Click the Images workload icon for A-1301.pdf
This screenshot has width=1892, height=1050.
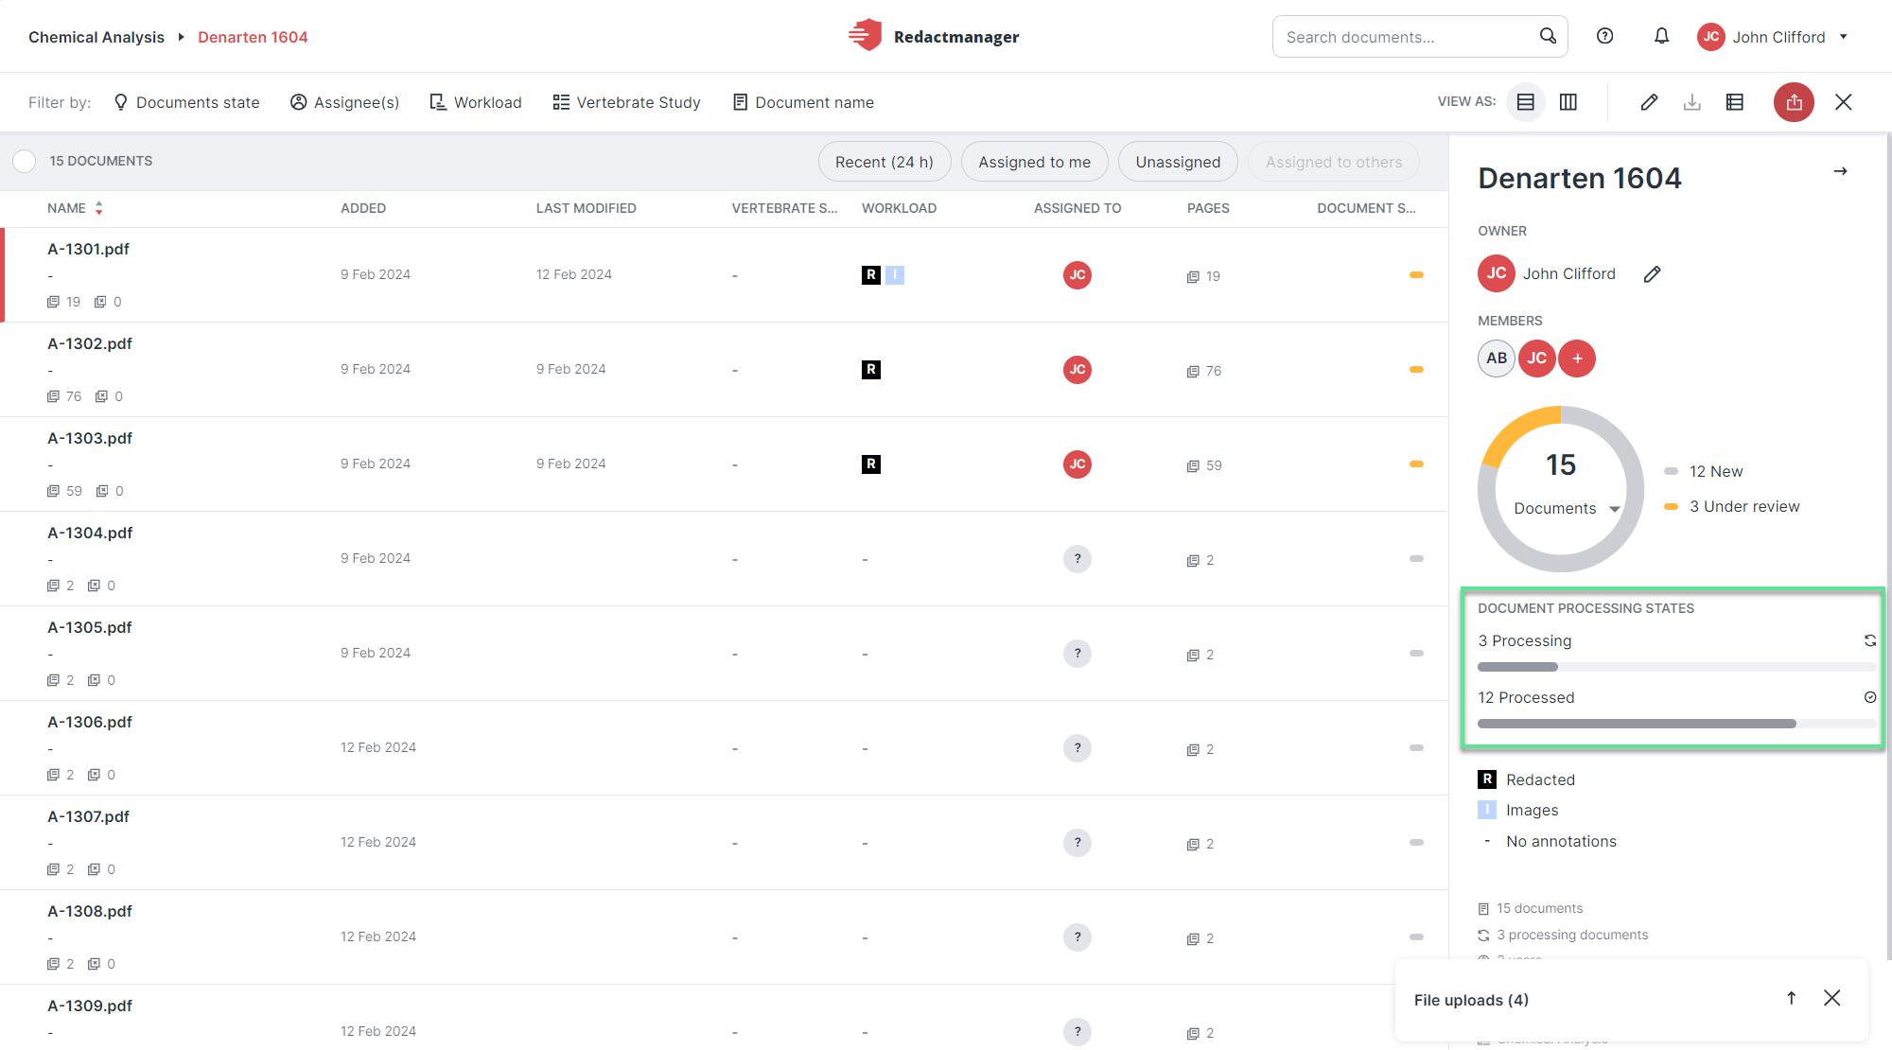coord(895,275)
